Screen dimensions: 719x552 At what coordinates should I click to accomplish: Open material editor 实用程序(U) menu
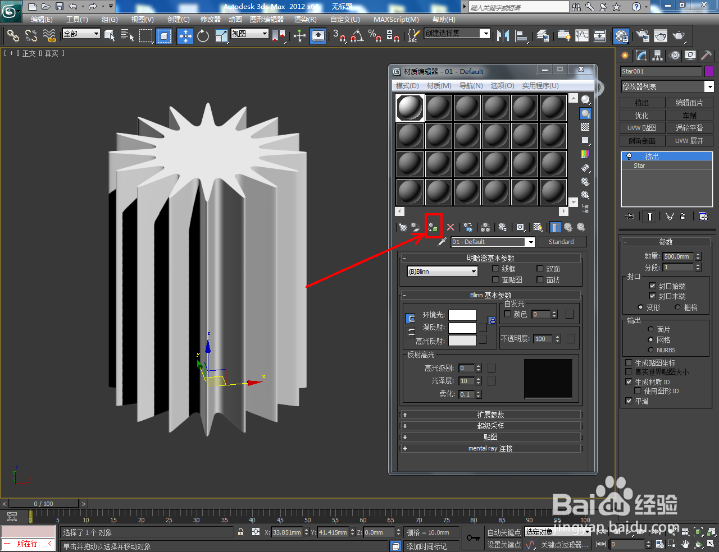pyautogui.click(x=540, y=86)
